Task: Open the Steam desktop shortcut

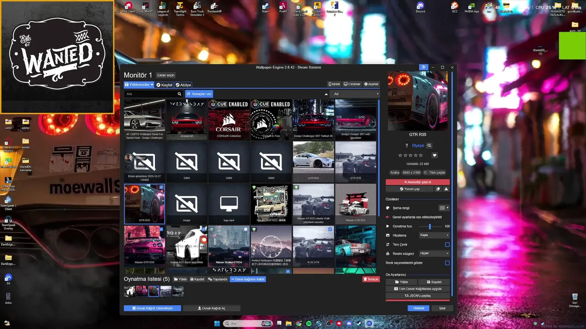Action: pos(266,7)
